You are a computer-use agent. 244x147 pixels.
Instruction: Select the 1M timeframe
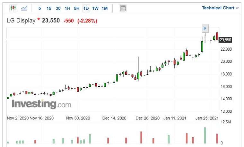[105, 8]
